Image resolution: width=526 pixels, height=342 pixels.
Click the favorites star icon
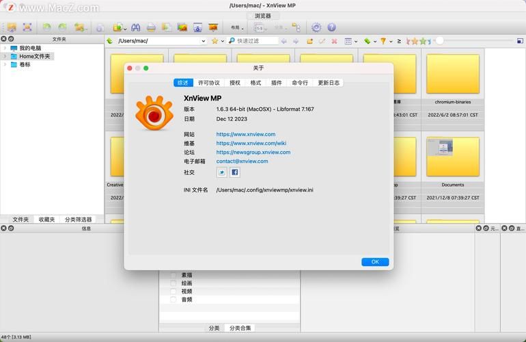[x=214, y=40]
